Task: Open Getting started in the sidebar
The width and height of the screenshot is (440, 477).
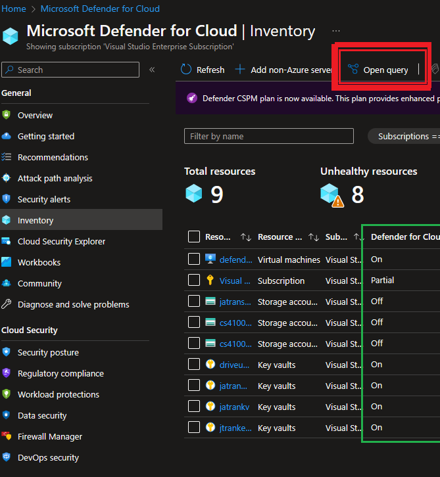Action: pos(46,136)
